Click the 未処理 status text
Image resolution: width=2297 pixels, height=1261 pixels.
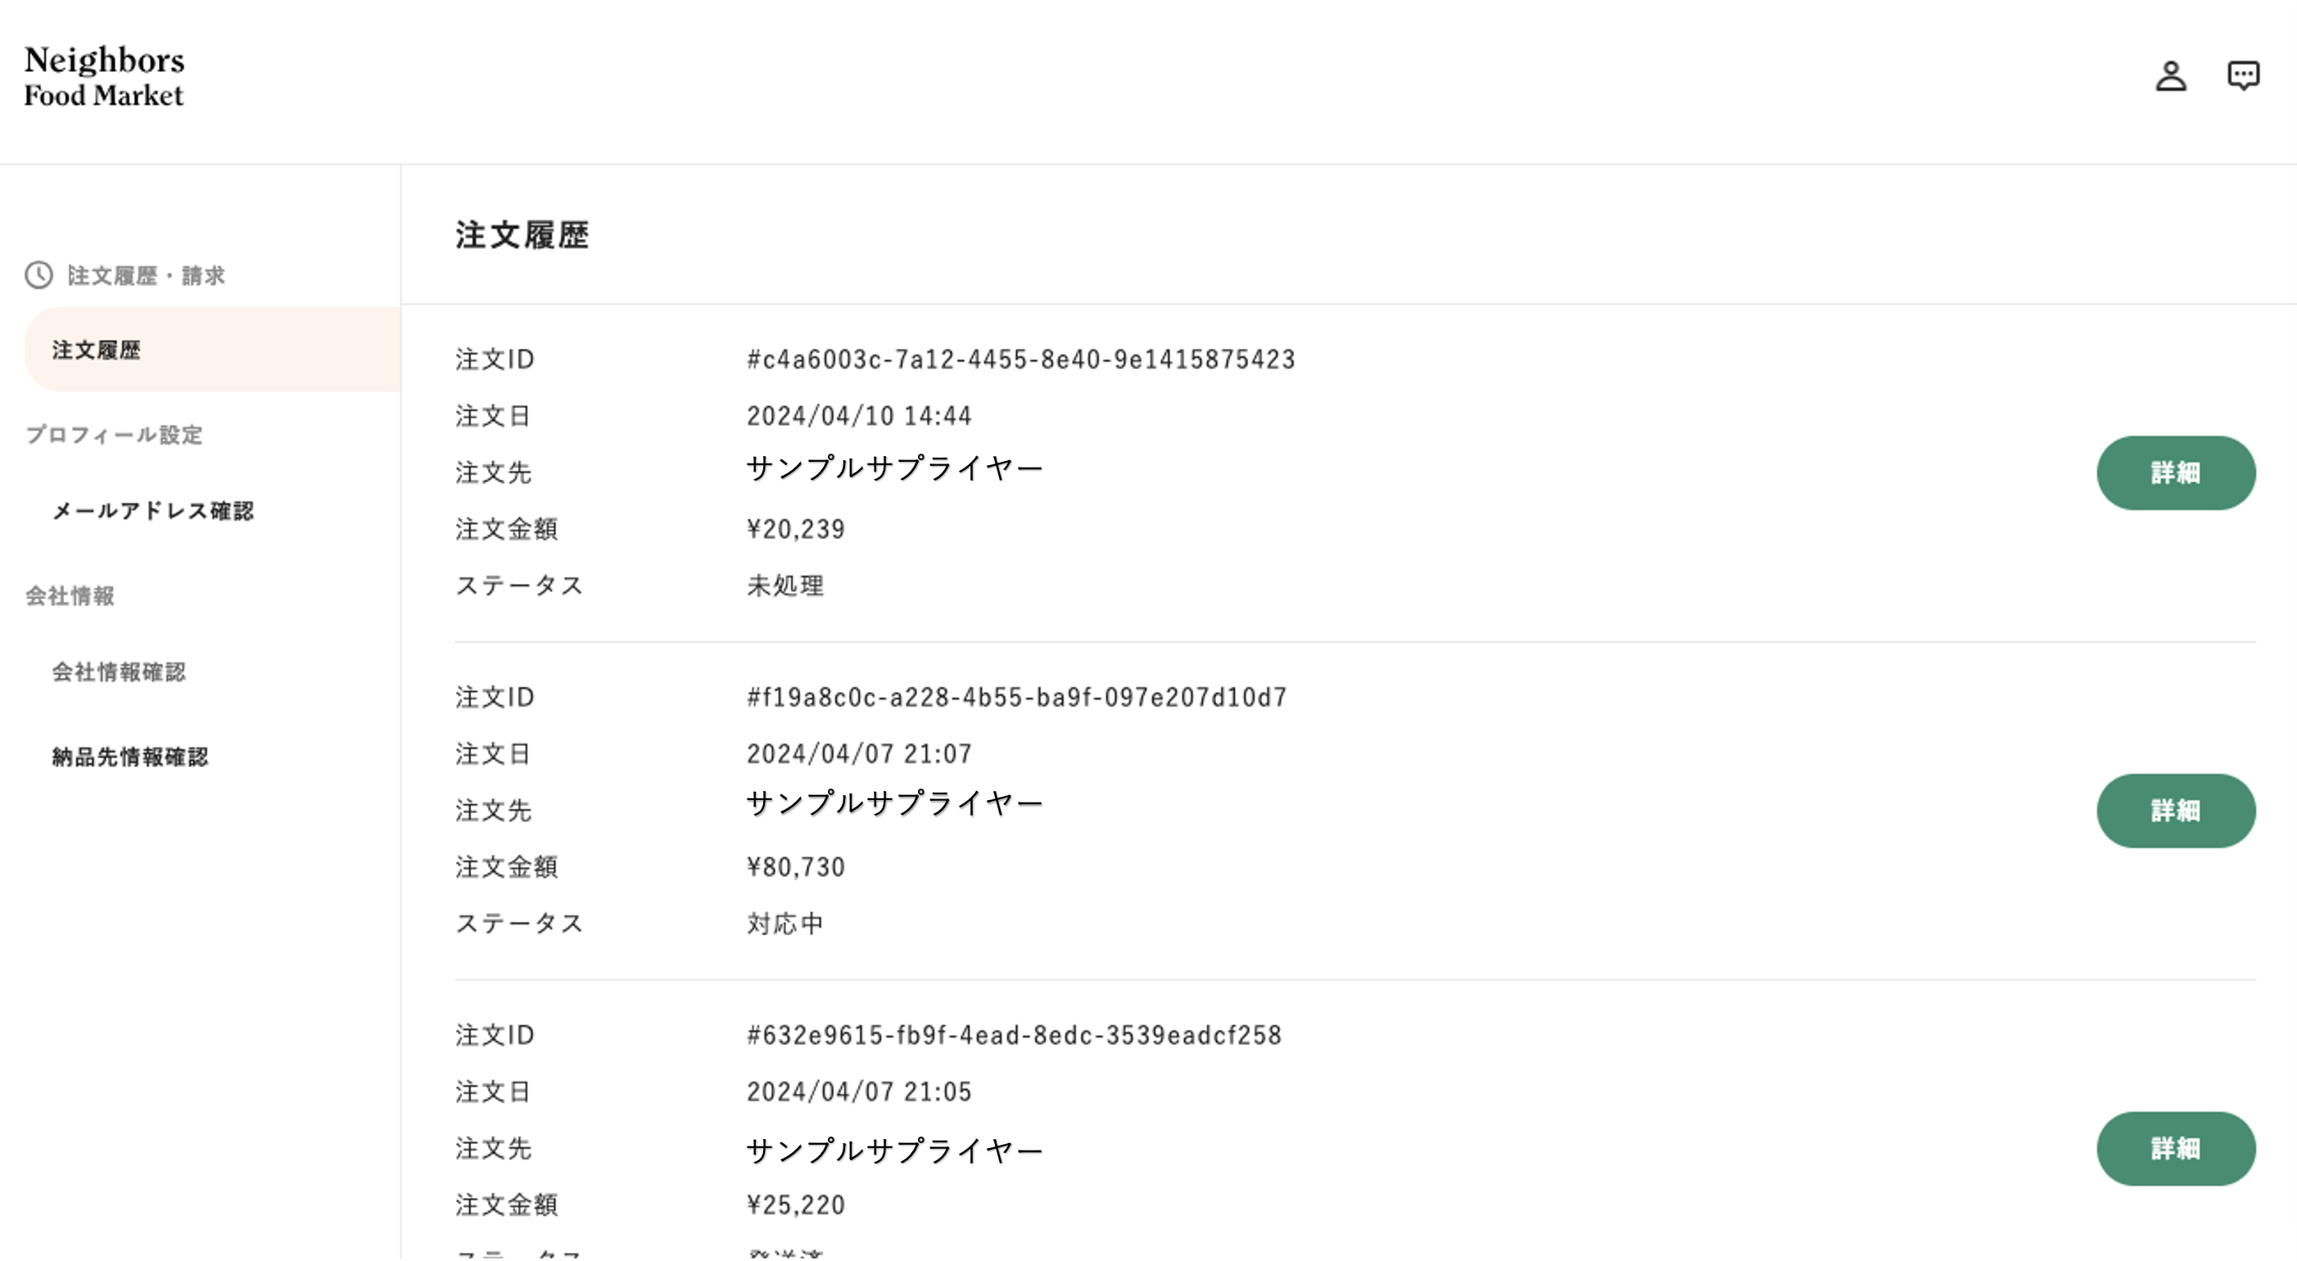(x=785, y=586)
